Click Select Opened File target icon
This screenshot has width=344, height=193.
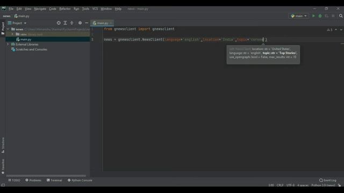pyautogui.click(x=59, y=23)
